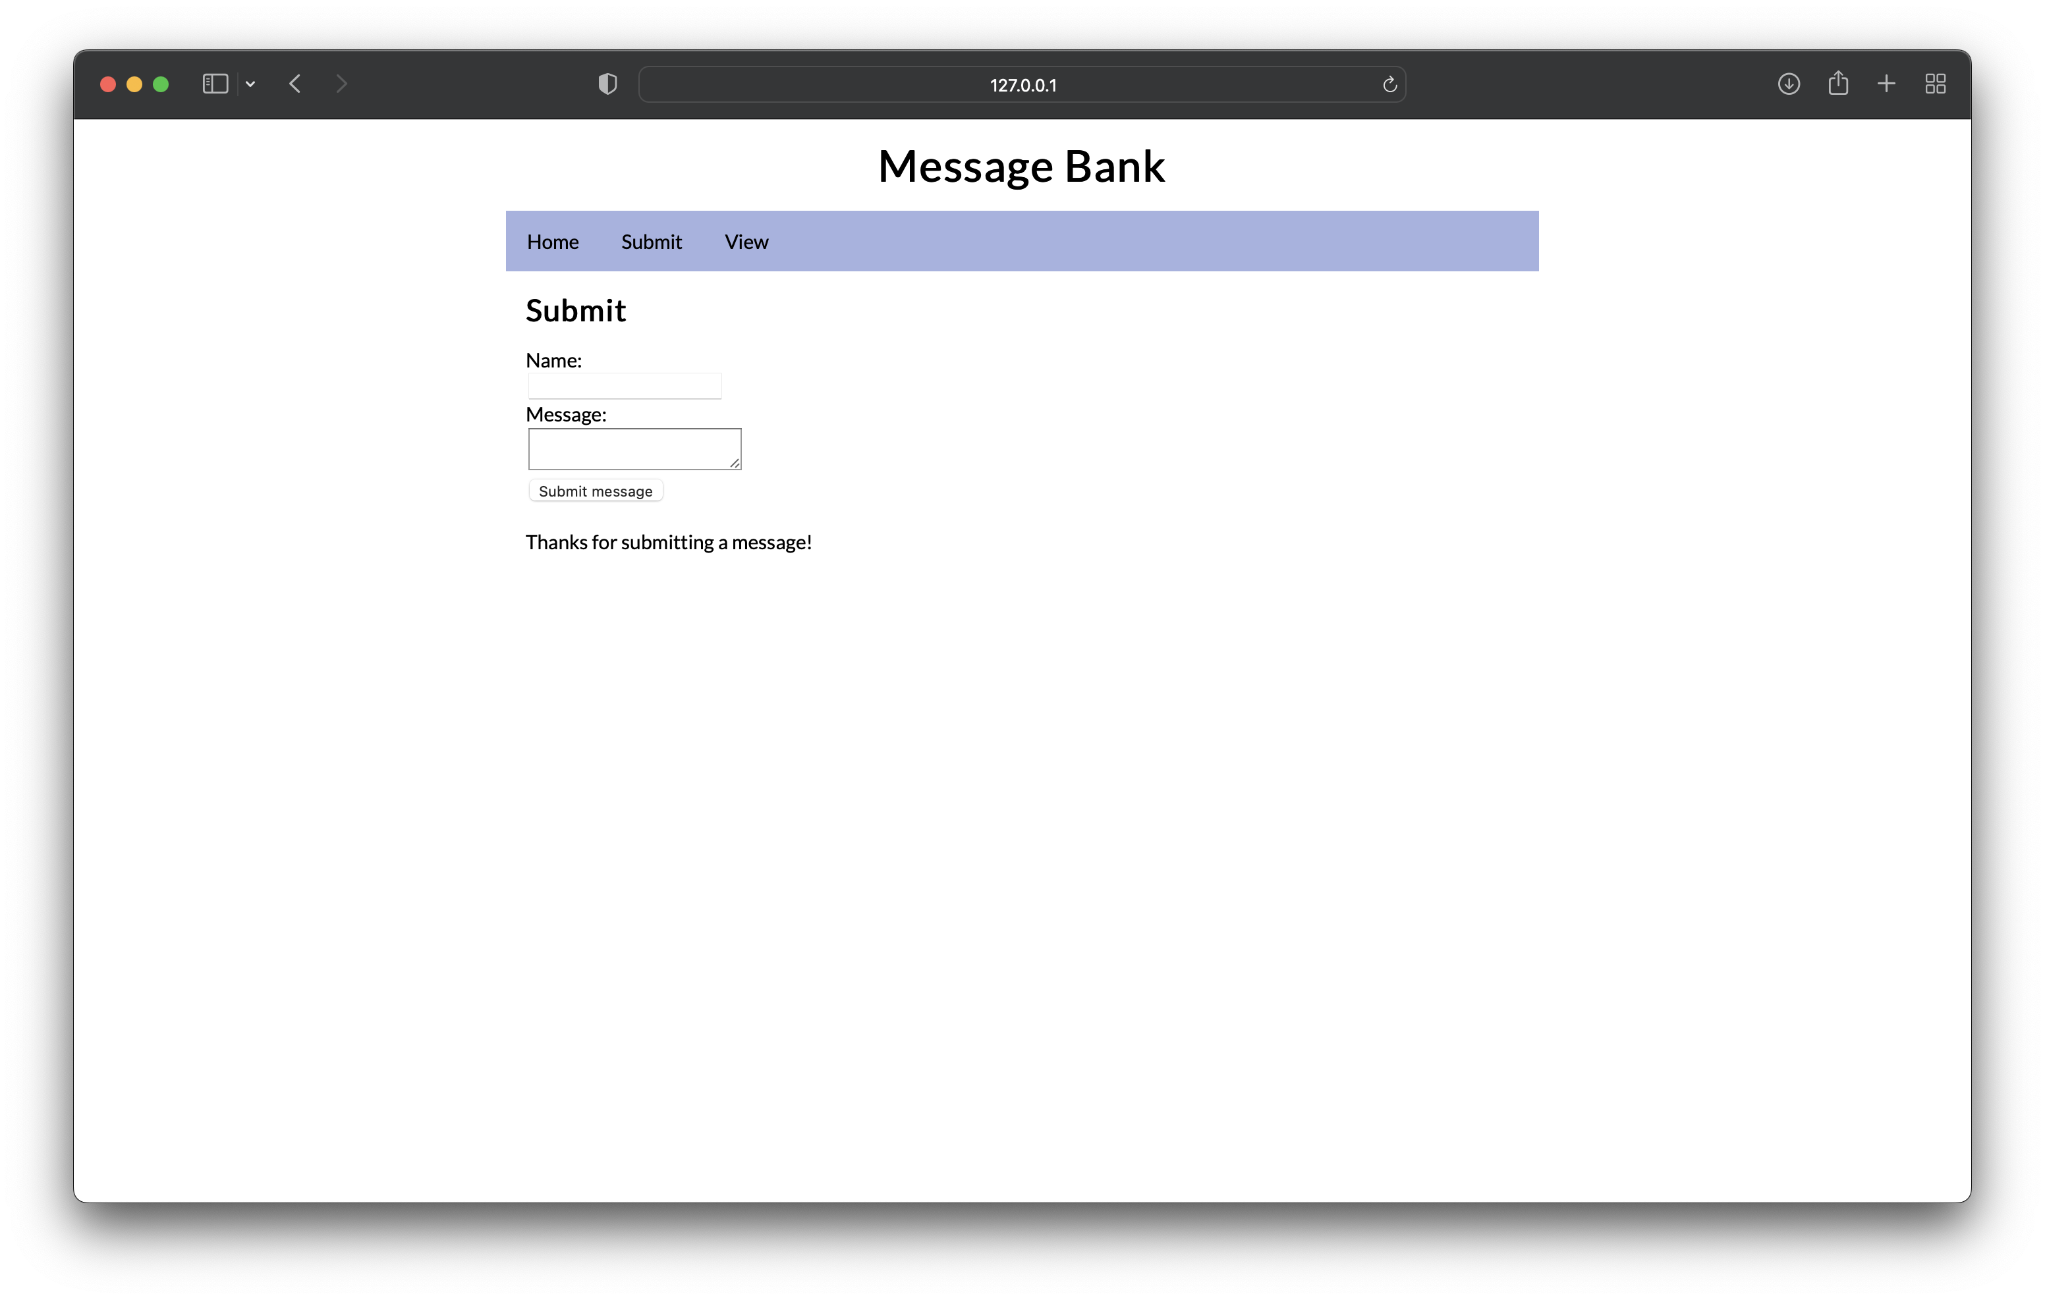Open the View nav link
Screen dimensions: 2045x1300
coord(746,242)
